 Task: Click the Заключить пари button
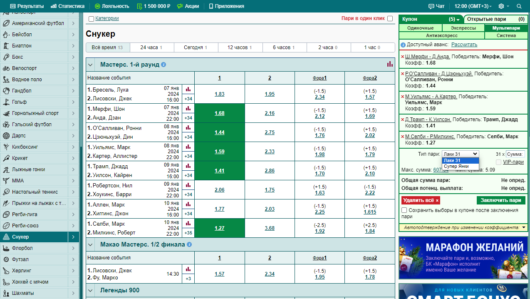[x=501, y=200]
